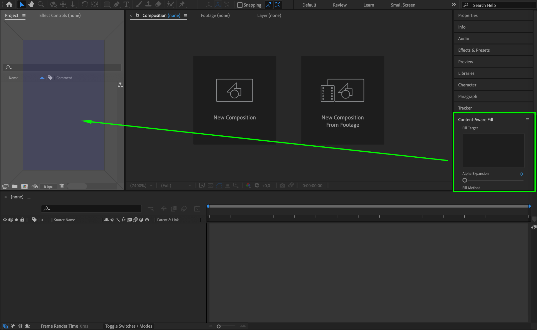
Task: Select the Clone Stamp tool
Action: click(x=148, y=4)
